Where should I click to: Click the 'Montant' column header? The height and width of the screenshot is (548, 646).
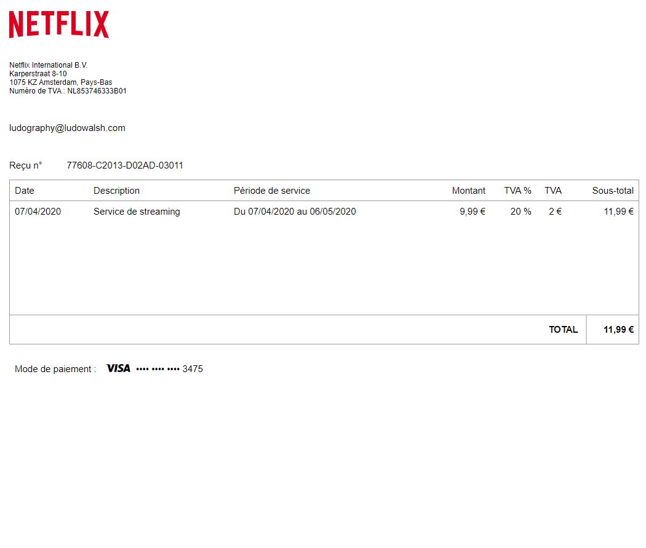tap(468, 191)
